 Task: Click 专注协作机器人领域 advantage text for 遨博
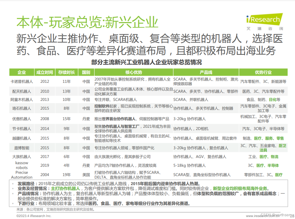(124, 148)
